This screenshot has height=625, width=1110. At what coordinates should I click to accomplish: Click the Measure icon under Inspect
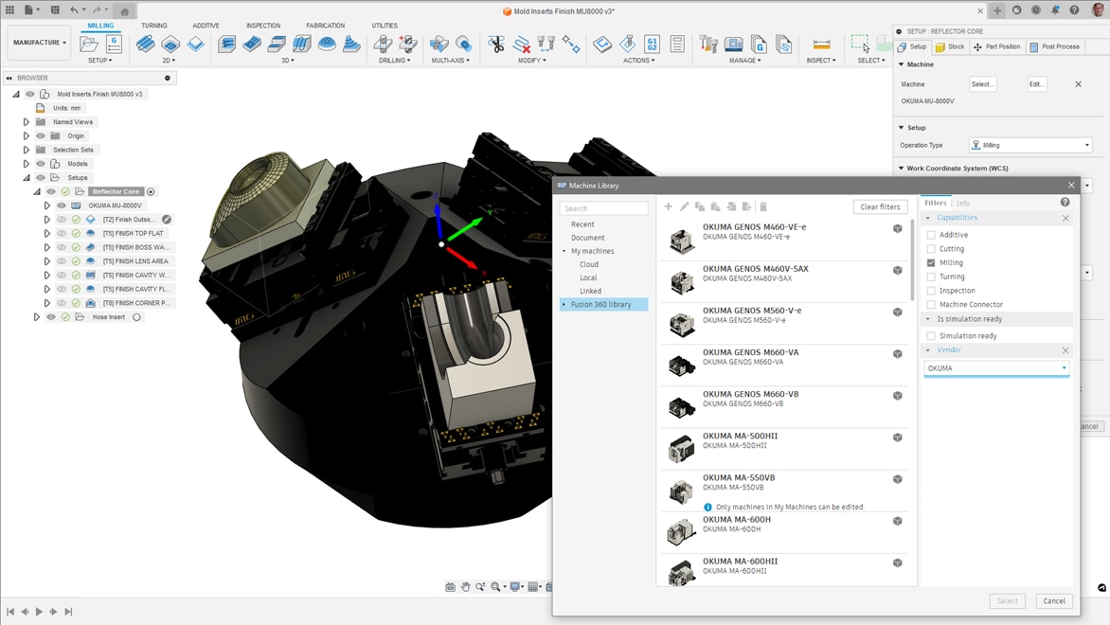point(821,45)
